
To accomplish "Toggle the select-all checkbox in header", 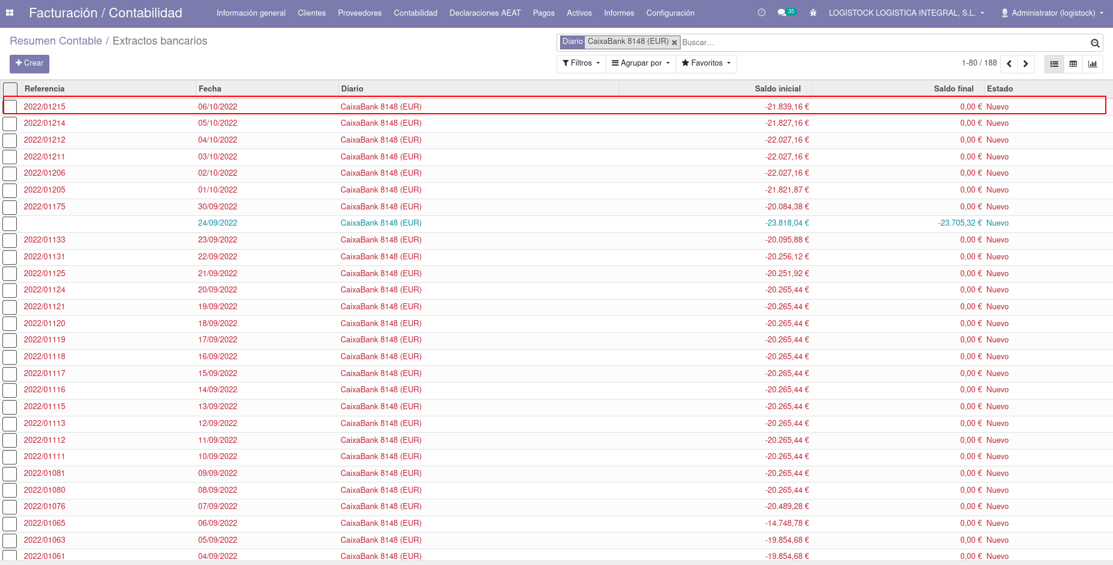I will (x=10, y=89).
